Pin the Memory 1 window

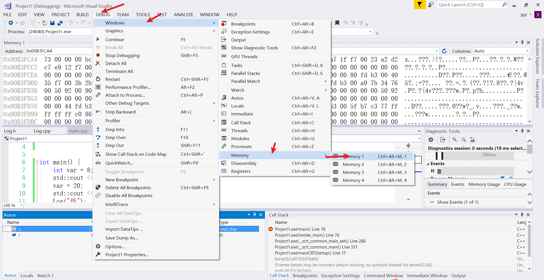tap(522, 43)
